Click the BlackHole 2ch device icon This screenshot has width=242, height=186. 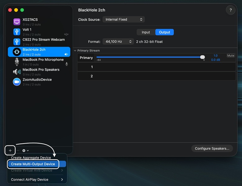pyautogui.click(x=17, y=52)
